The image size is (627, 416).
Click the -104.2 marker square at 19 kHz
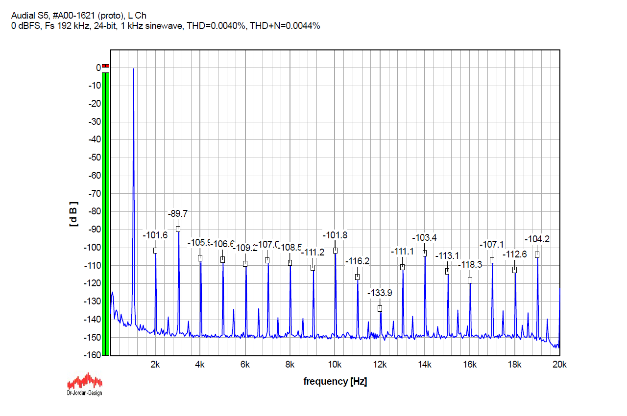[x=537, y=254]
